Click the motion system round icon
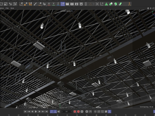155x116 pixels. click(87, 111)
